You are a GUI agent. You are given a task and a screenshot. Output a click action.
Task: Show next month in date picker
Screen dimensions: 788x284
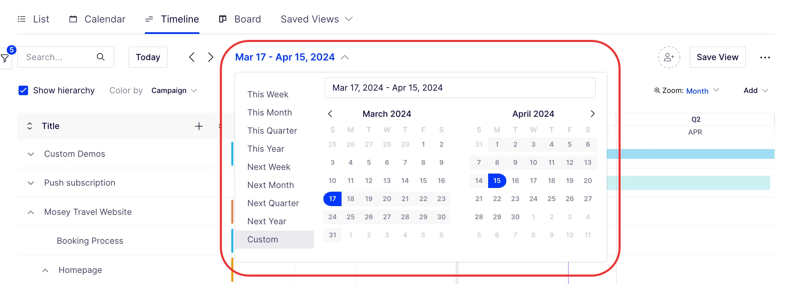click(x=592, y=114)
